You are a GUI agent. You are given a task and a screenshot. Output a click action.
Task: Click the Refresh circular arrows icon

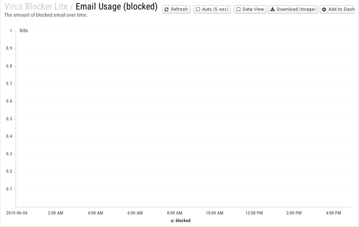click(167, 9)
